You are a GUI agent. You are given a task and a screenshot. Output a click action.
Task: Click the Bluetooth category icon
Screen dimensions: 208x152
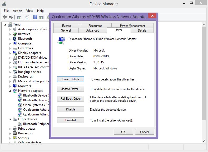(14, 39)
